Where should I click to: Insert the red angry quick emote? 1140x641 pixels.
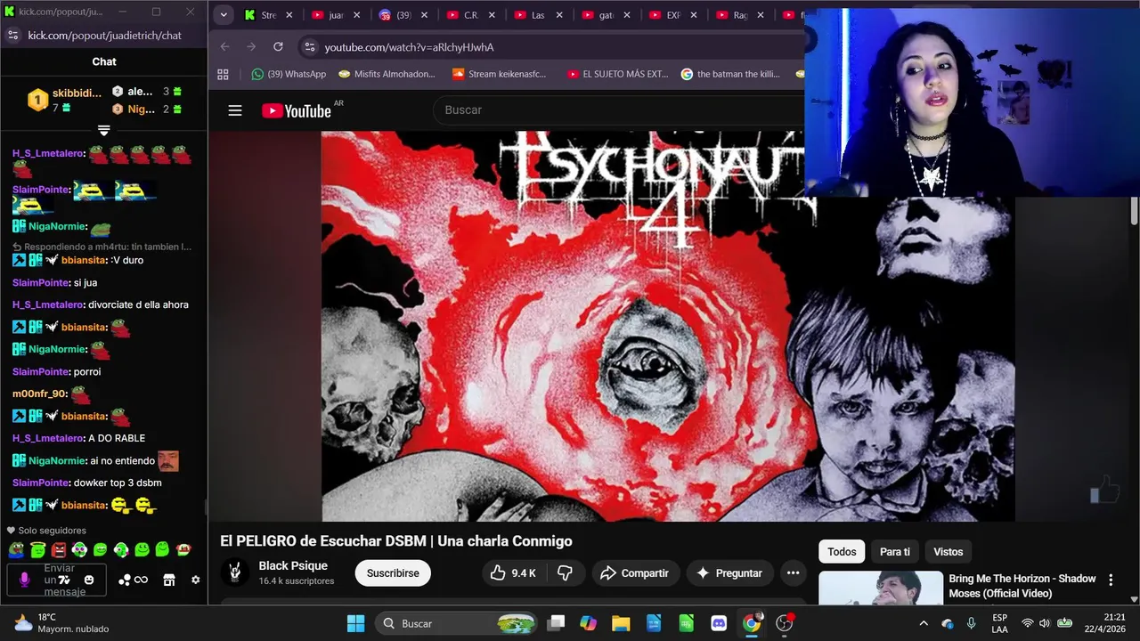point(59,549)
